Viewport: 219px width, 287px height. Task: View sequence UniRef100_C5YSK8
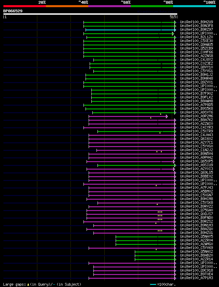(x=196, y=203)
